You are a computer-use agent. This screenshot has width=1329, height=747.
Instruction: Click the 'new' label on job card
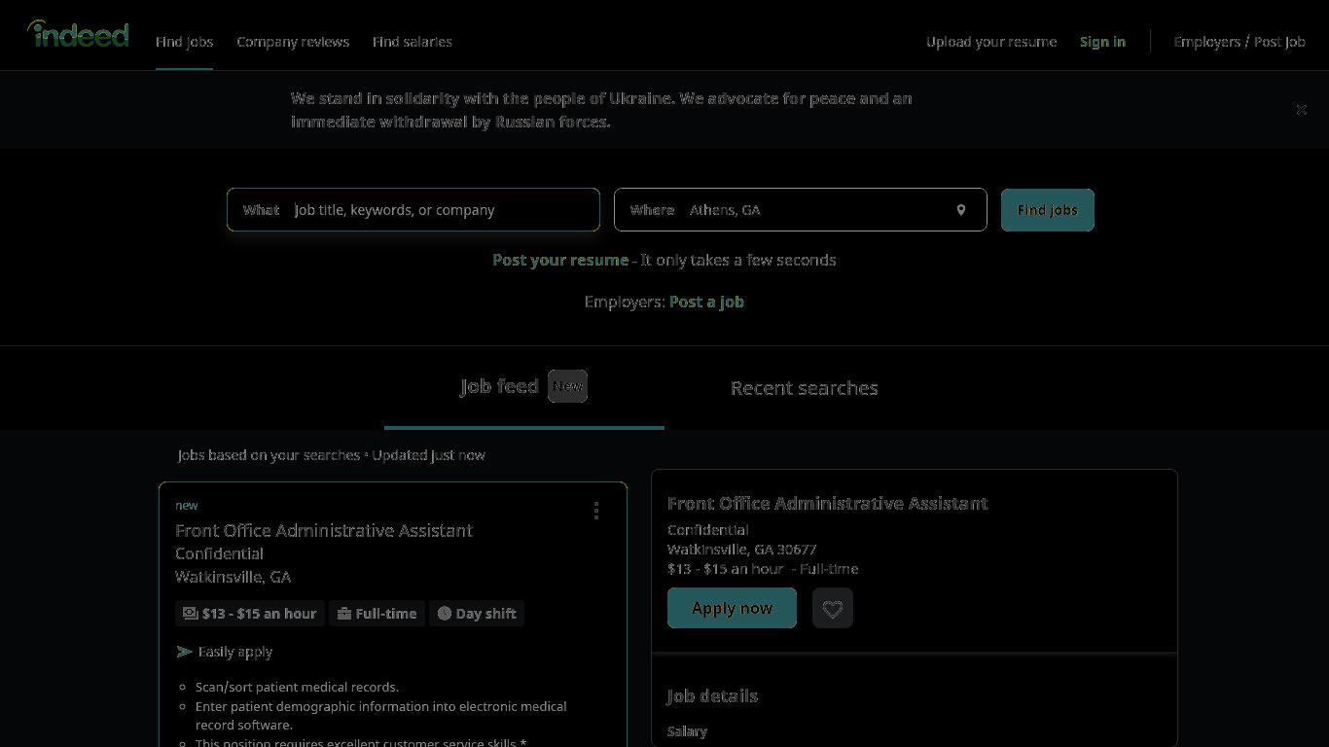point(187,506)
